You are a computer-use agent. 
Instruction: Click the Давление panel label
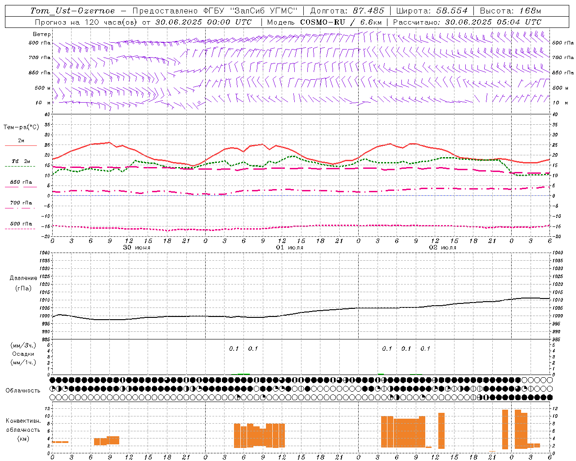point(23,278)
